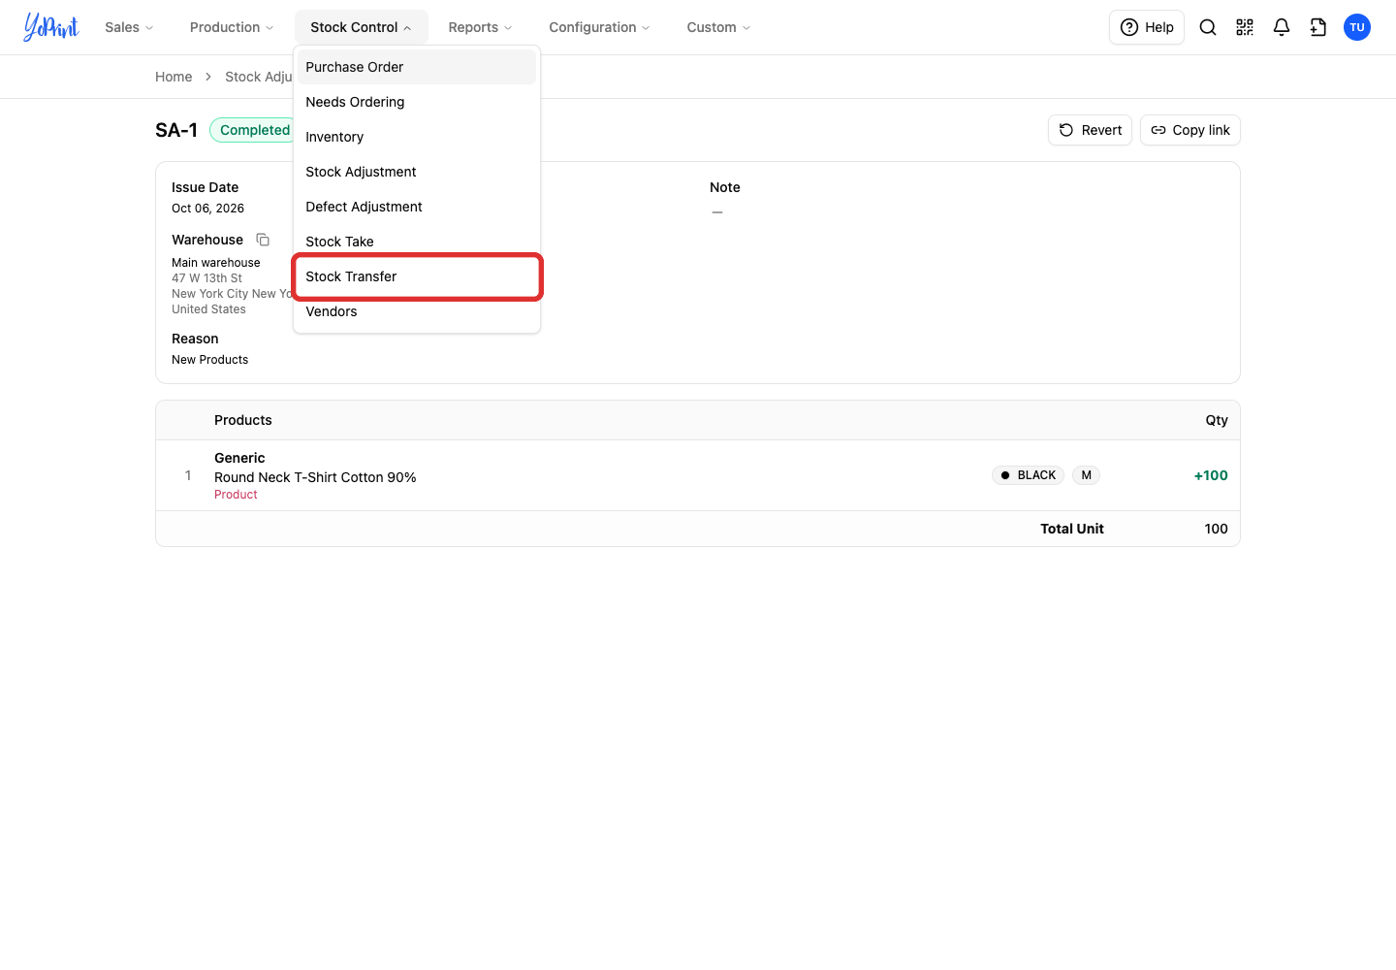Viewport: 1396px width, 970px height.
Task: Go to the YoPrint logo home
Action: [x=51, y=27]
